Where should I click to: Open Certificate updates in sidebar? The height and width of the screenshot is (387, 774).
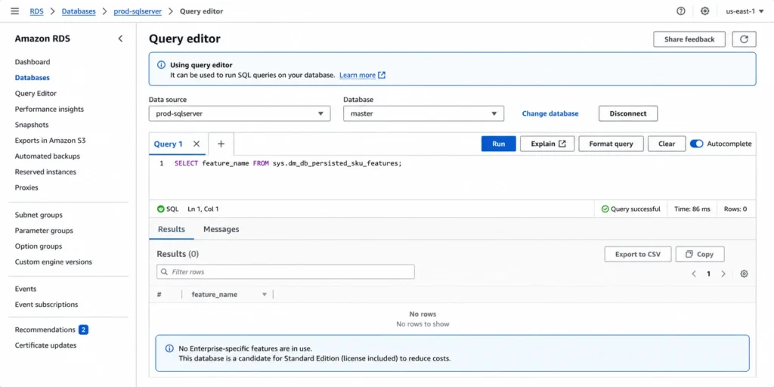click(45, 345)
